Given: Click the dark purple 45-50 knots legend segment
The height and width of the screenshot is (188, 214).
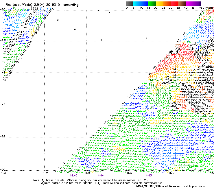Looking at the screenshot, I should 197,3.
